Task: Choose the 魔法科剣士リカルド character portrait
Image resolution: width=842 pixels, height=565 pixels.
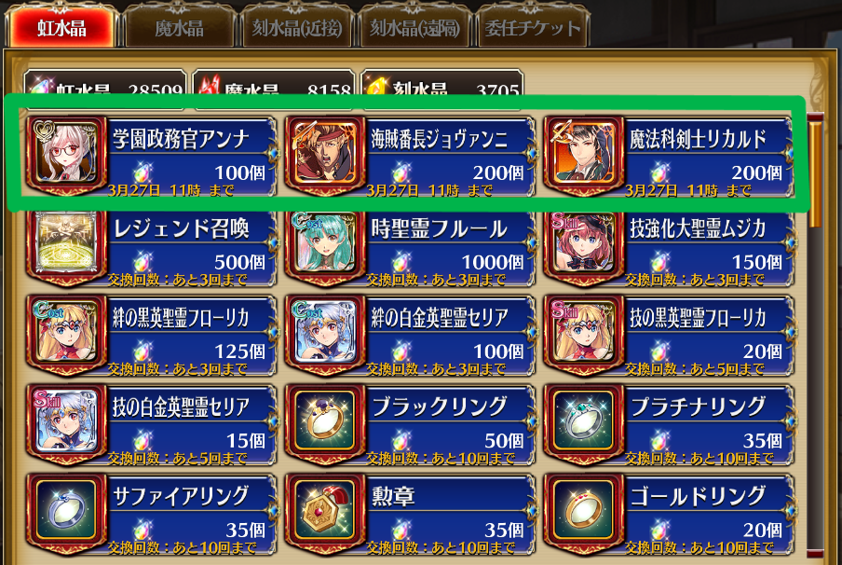Action: pos(584,152)
